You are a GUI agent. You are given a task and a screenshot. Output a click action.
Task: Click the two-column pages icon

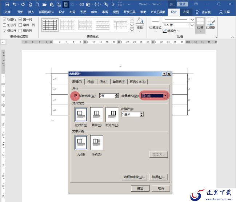click(81, 4)
